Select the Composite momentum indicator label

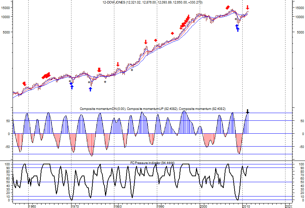point(153,109)
